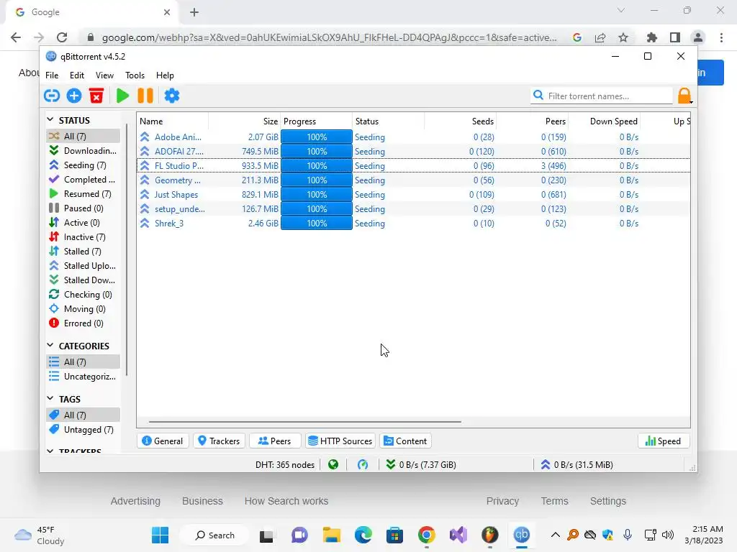Image resolution: width=737 pixels, height=552 pixels.
Task: Click the Speed graph button
Action: (x=663, y=441)
